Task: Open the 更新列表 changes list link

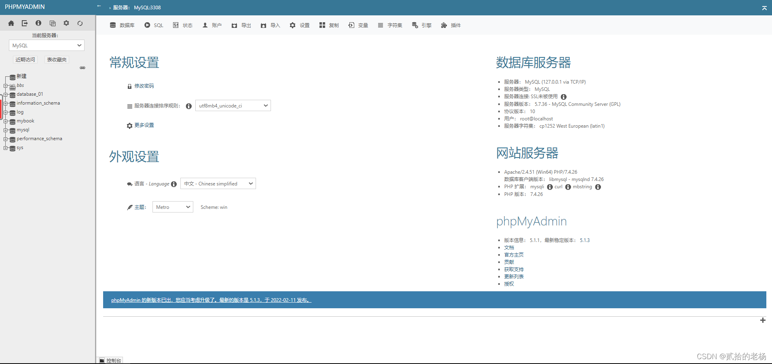Action: [514, 277]
